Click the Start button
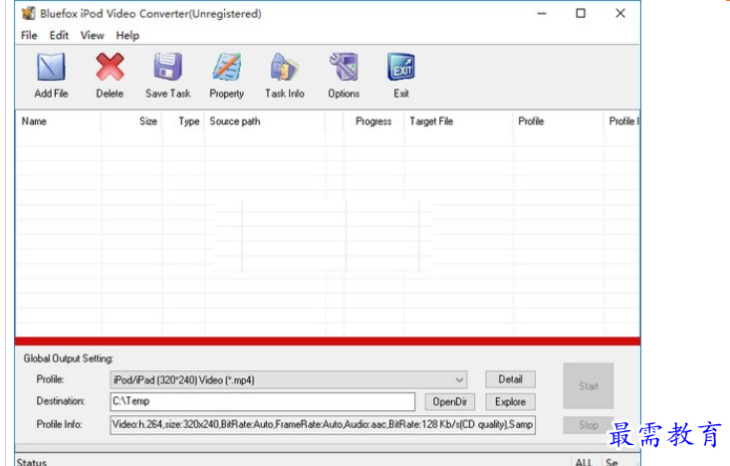This screenshot has width=730, height=466. (589, 386)
